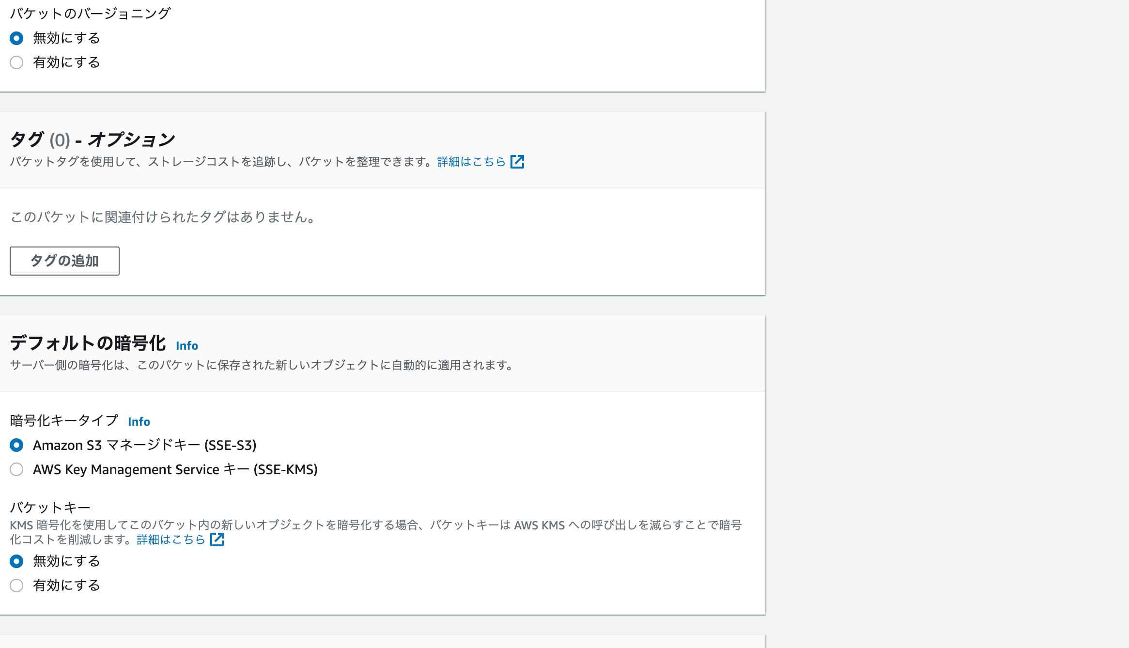Click the external link icon beside バケットキー 詳細はこちら

click(x=217, y=540)
